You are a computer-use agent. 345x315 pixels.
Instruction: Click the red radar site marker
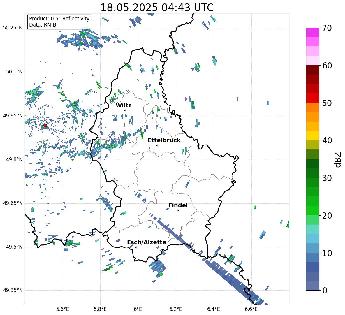tap(45, 125)
